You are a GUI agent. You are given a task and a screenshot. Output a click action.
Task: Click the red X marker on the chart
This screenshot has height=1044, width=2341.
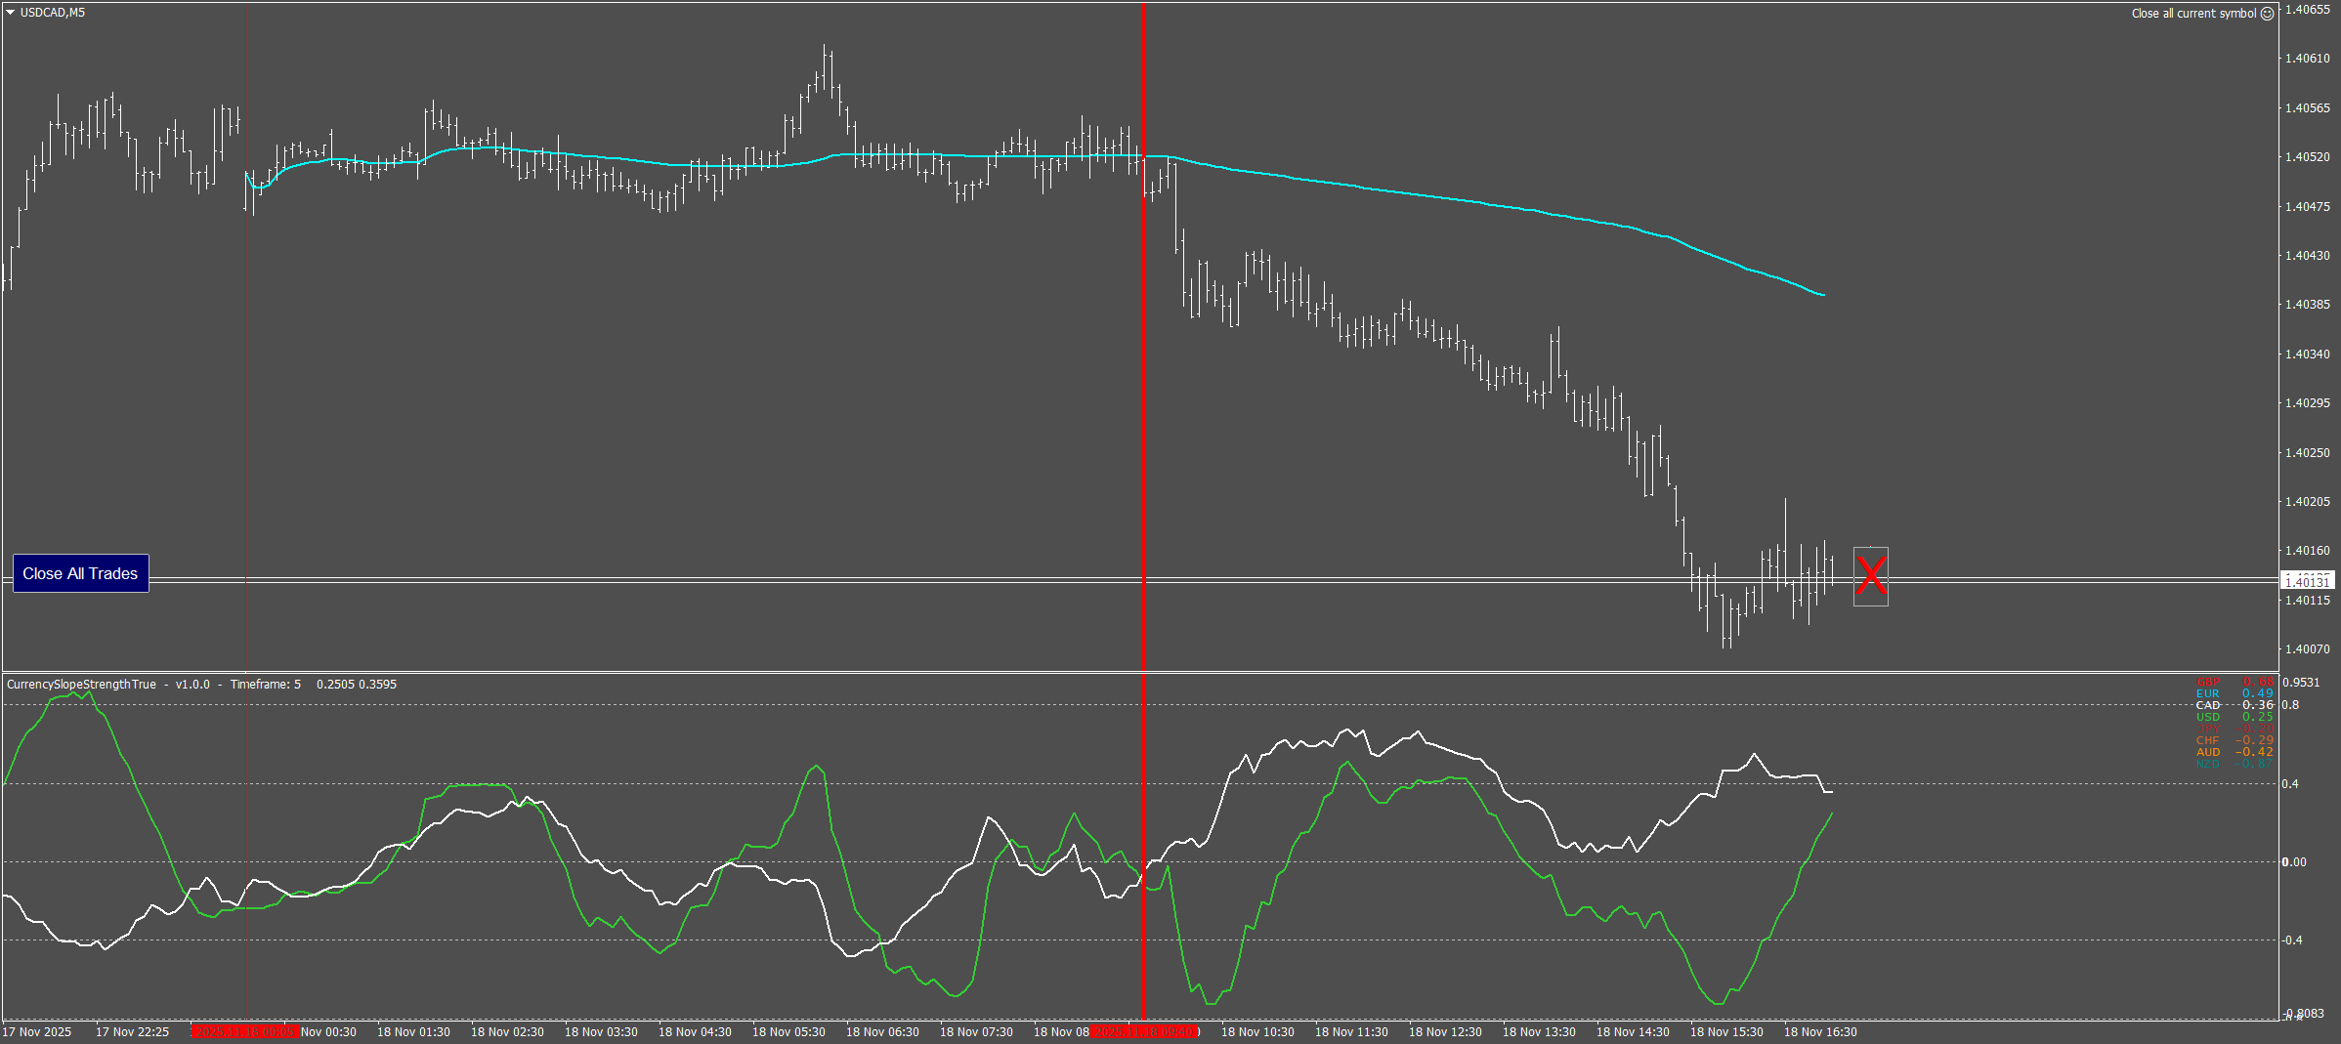[x=1871, y=575]
